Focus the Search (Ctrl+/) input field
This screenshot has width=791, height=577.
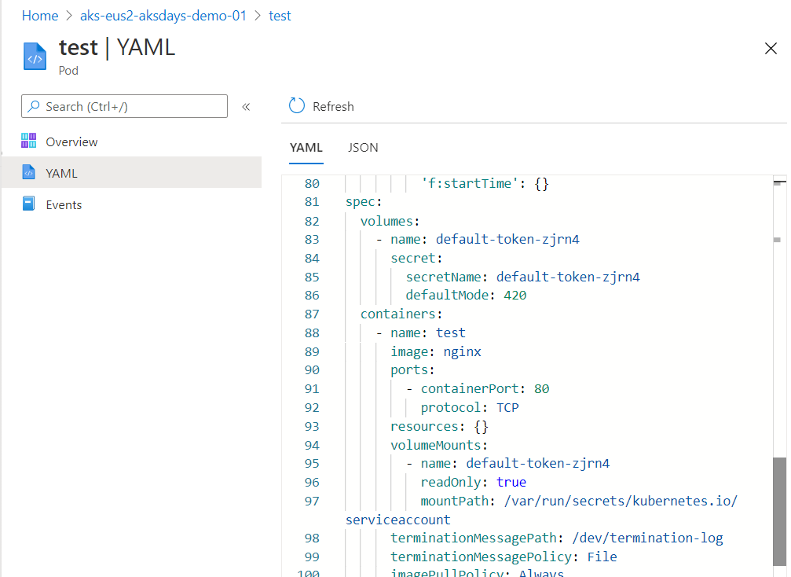pyautogui.click(x=134, y=107)
